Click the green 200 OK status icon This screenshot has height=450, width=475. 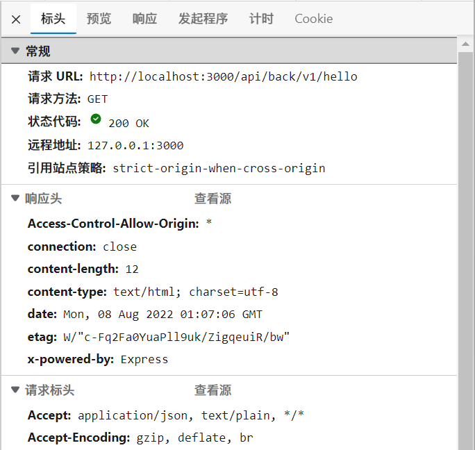95,120
